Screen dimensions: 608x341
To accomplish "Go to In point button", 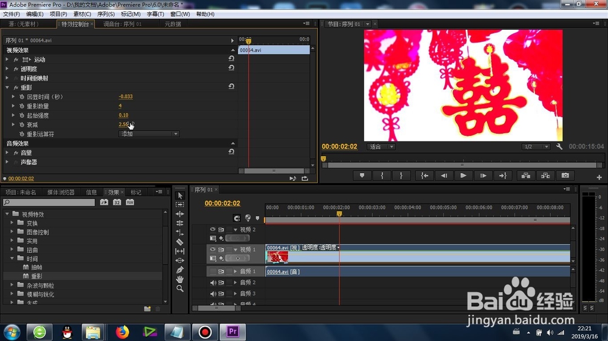I will pos(424,176).
